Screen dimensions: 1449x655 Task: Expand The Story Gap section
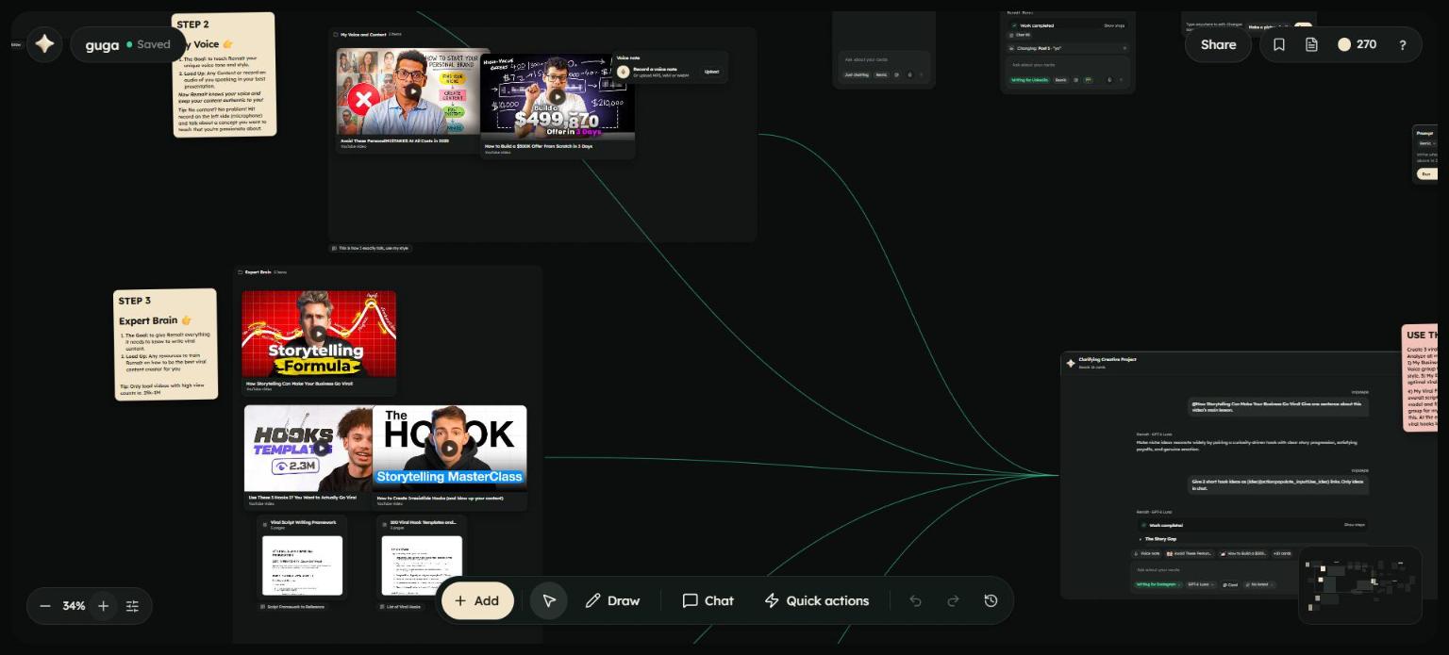(1159, 539)
